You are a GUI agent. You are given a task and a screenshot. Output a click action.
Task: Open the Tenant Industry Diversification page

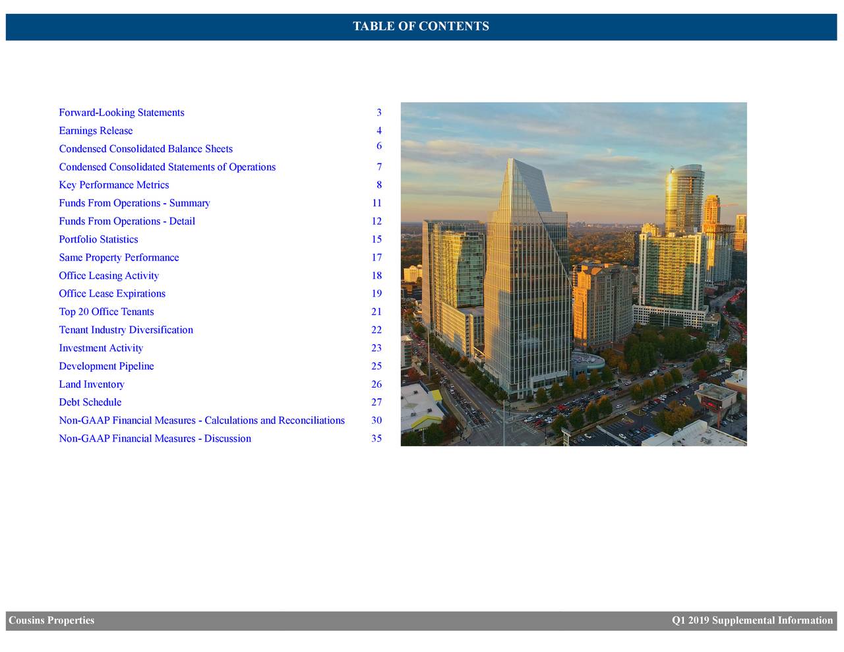click(125, 330)
